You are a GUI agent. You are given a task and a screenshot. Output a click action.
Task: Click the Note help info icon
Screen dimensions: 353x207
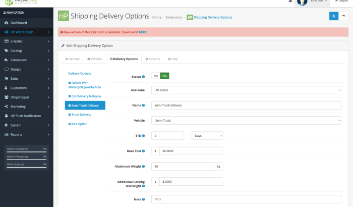click(143, 199)
